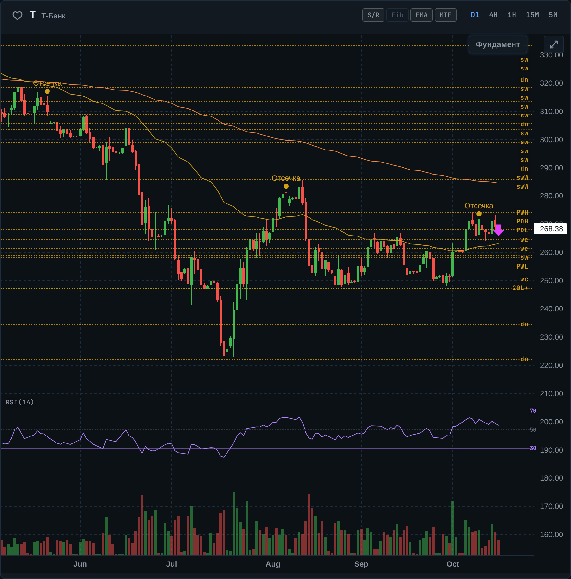
Task: Click the magenta down-arrow signal marker
Action: (499, 230)
